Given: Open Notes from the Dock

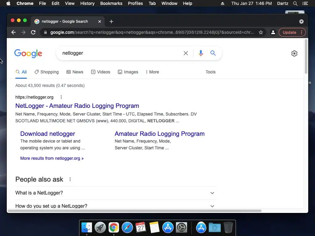Looking at the screenshot, I should pos(154,227).
